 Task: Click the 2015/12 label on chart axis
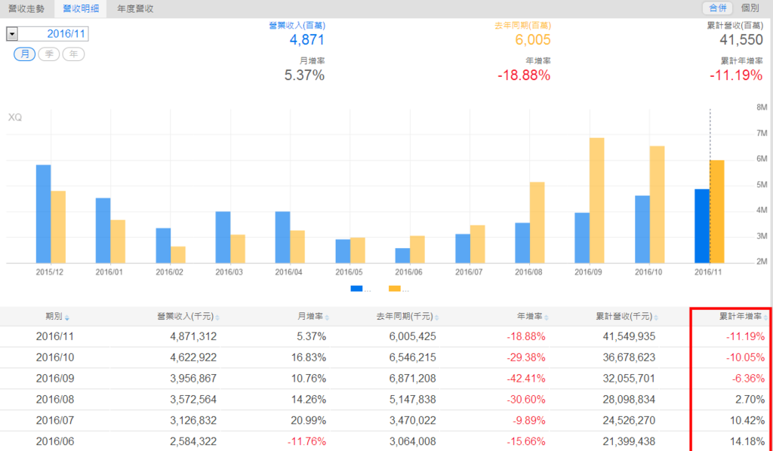pyautogui.click(x=49, y=272)
